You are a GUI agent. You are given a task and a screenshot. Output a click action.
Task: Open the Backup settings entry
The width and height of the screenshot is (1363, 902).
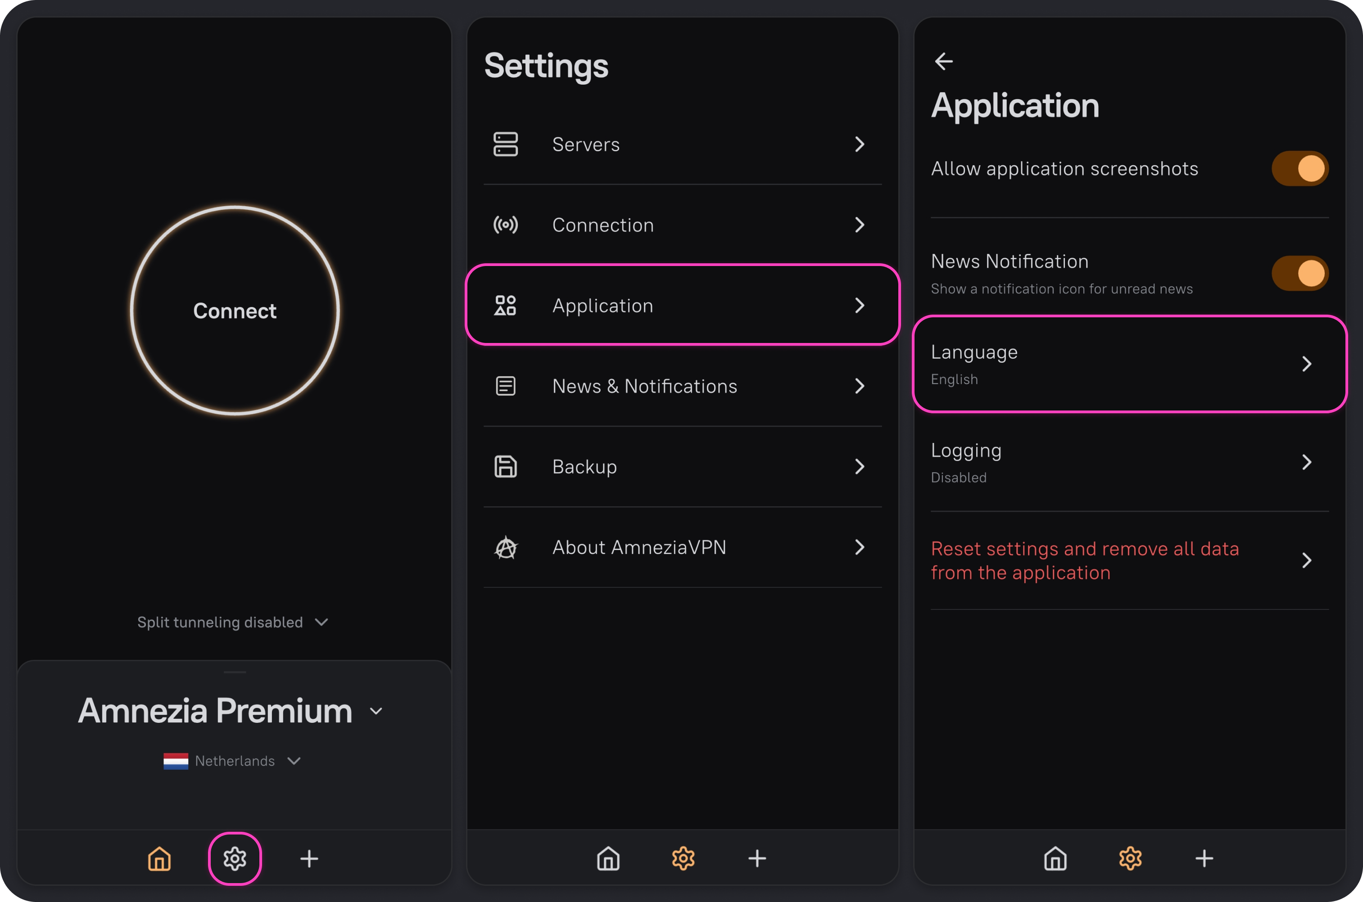pyautogui.click(x=682, y=467)
